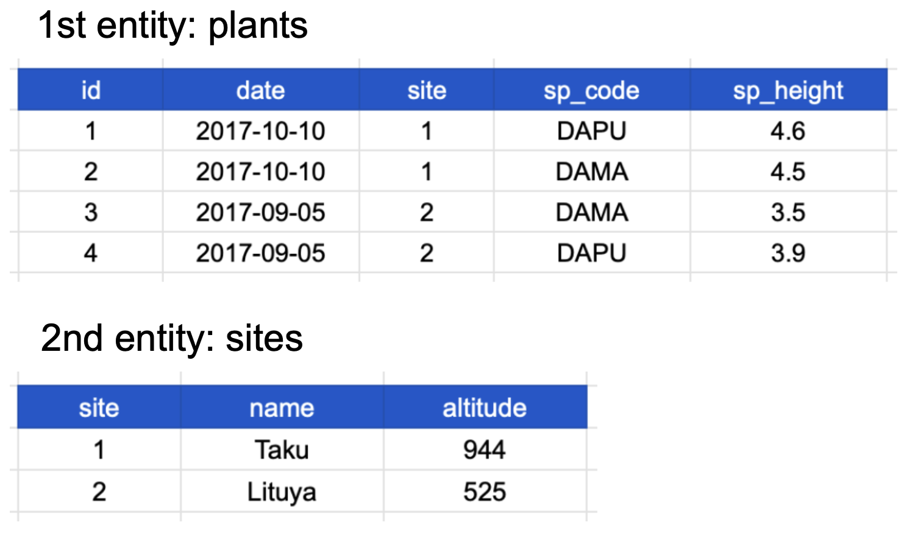912x536 pixels.
Task: Click the sp_height value 3.9
Action: click(788, 253)
